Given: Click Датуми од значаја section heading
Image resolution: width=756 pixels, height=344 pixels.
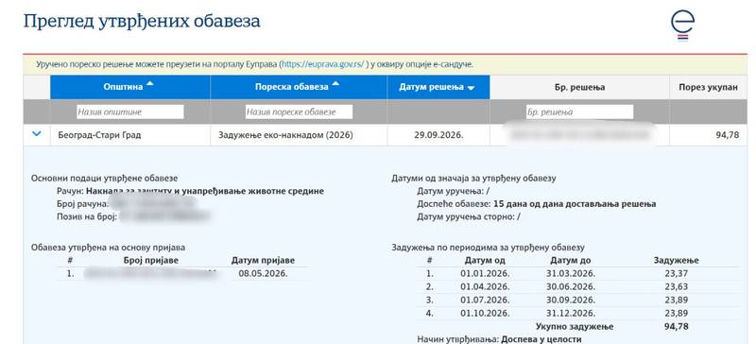Looking at the screenshot, I should tap(473, 178).
